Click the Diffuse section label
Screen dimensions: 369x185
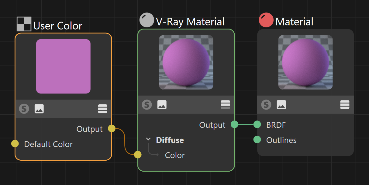pos(170,140)
